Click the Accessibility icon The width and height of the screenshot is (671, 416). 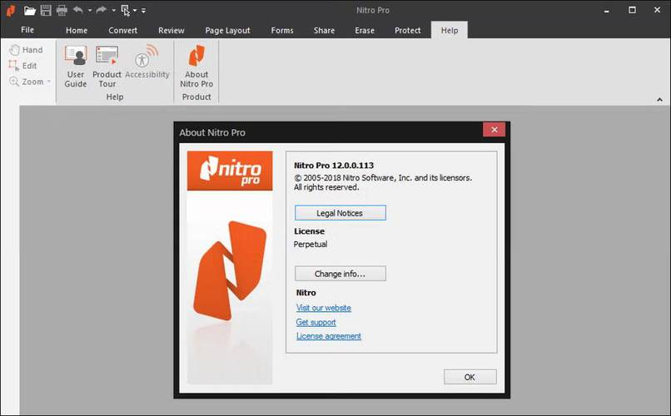pos(147,62)
